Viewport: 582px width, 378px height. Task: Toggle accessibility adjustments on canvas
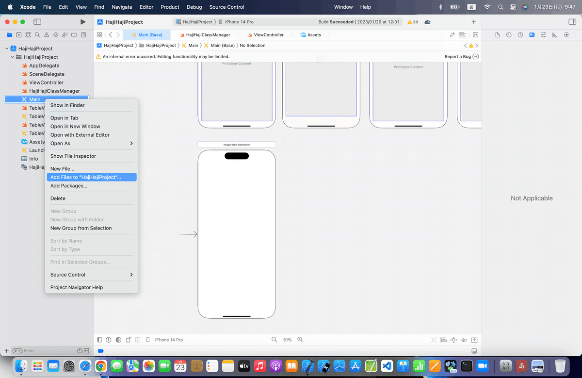pos(109,340)
